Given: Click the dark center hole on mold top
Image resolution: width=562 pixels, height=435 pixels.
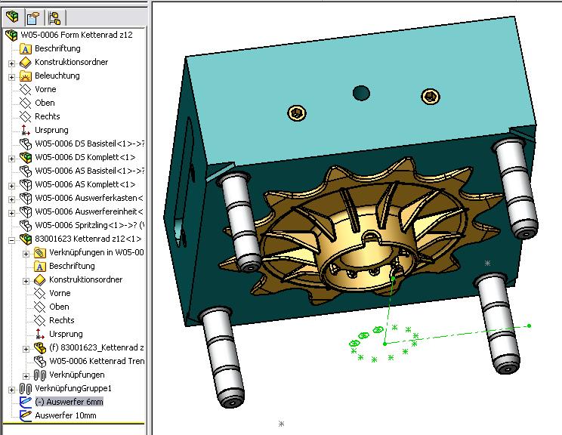Looking at the screenshot, I should pyautogui.click(x=361, y=93).
